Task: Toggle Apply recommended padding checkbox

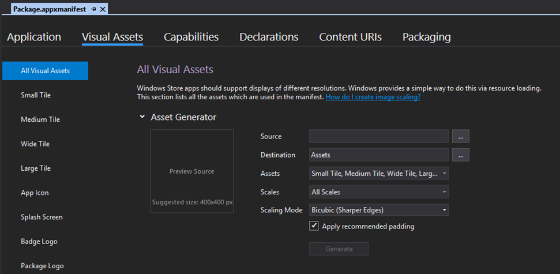Action: point(314,226)
